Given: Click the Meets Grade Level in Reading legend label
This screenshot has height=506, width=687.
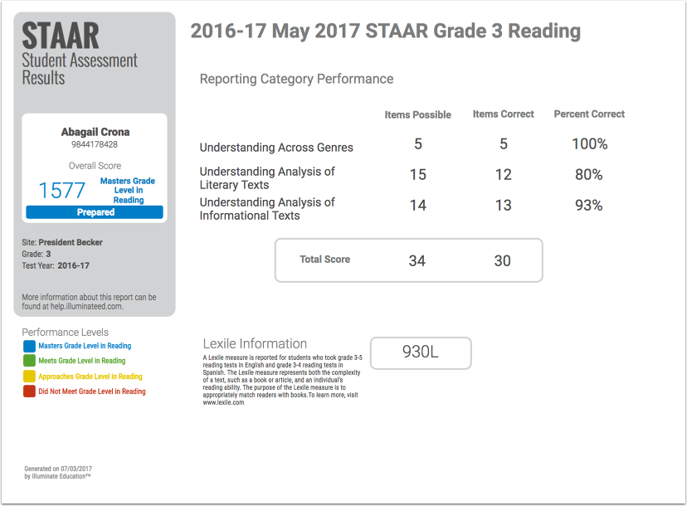Looking at the screenshot, I should point(82,361).
